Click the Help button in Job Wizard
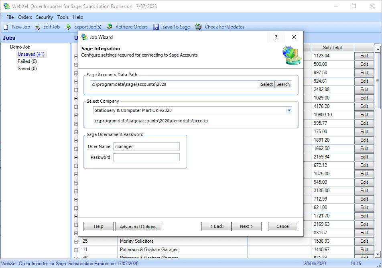This screenshot has height=268, width=382. pos(98,226)
